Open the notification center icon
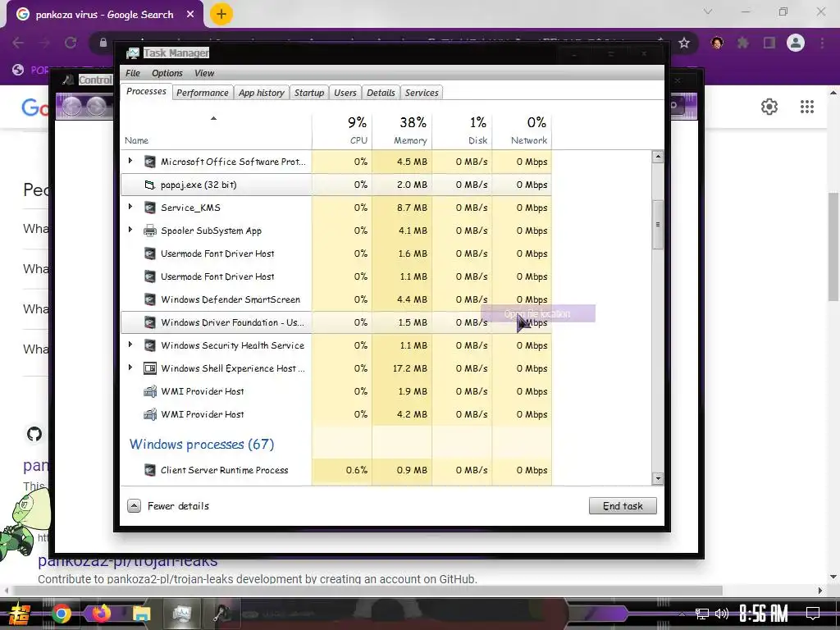The image size is (840, 630). pos(813,614)
